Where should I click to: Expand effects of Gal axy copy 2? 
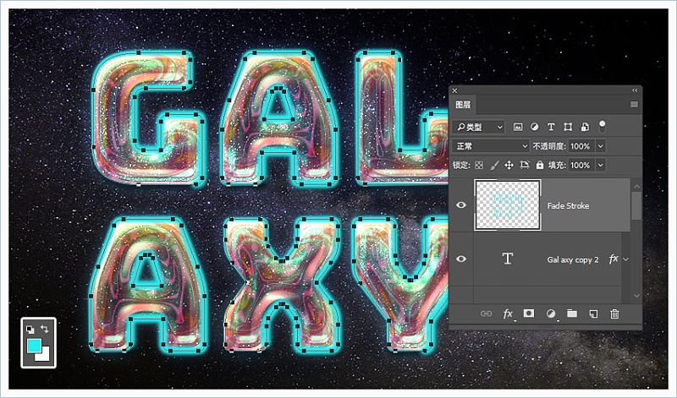click(x=625, y=259)
